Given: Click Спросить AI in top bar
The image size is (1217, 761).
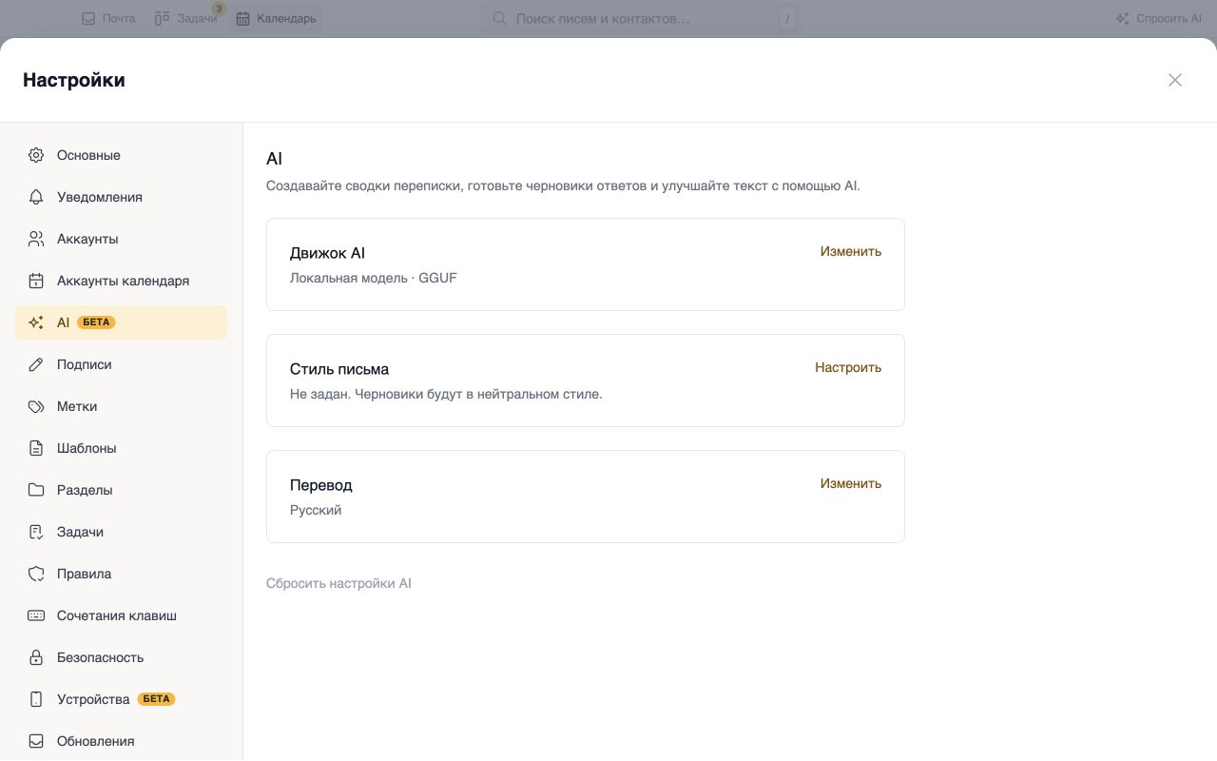Looking at the screenshot, I should coord(1158,18).
